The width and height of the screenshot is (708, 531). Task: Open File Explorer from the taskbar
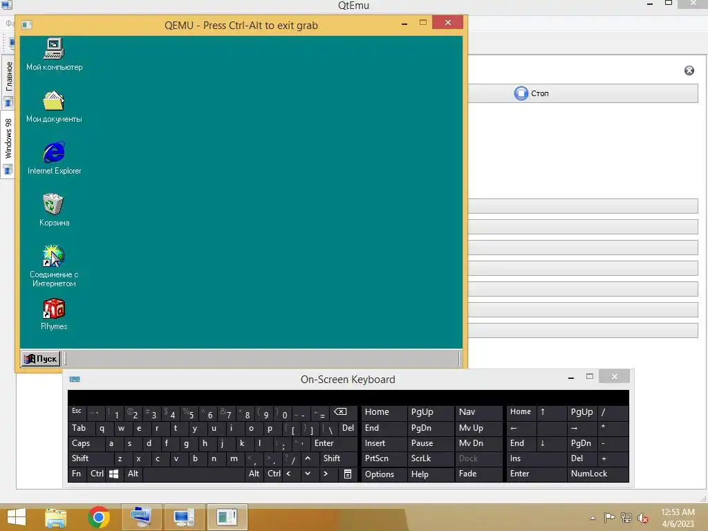55,517
